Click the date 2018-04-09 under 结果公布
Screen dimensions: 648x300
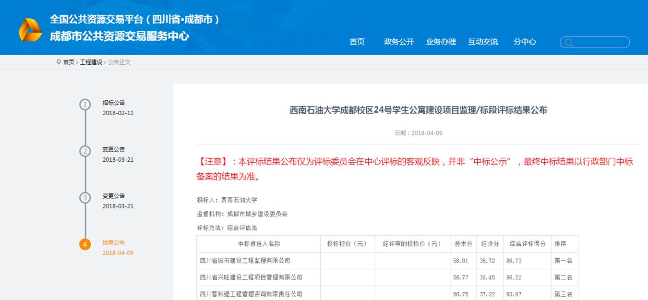point(118,253)
